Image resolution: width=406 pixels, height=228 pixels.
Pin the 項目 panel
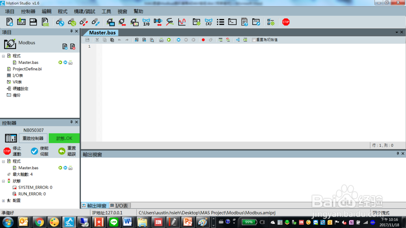[71, 31]
